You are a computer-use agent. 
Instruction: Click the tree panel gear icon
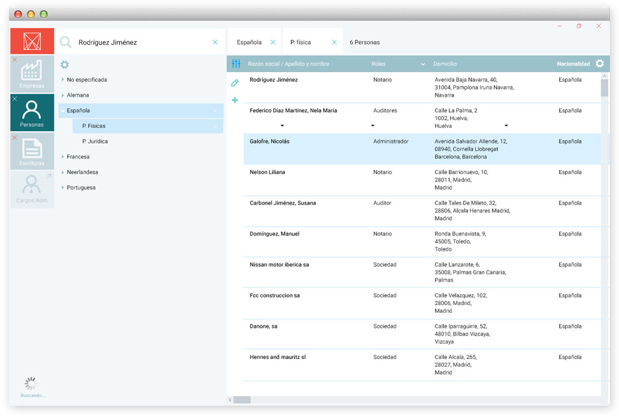point(64,64)
